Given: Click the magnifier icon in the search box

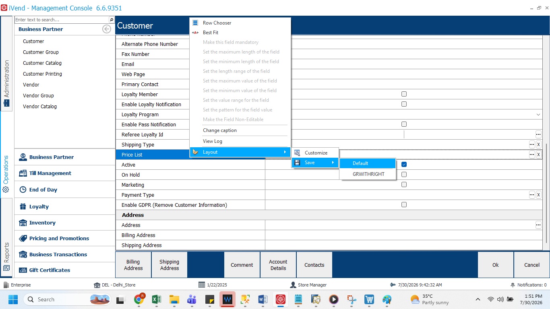Looking at the screenshot, I should (x=112, y=20).
